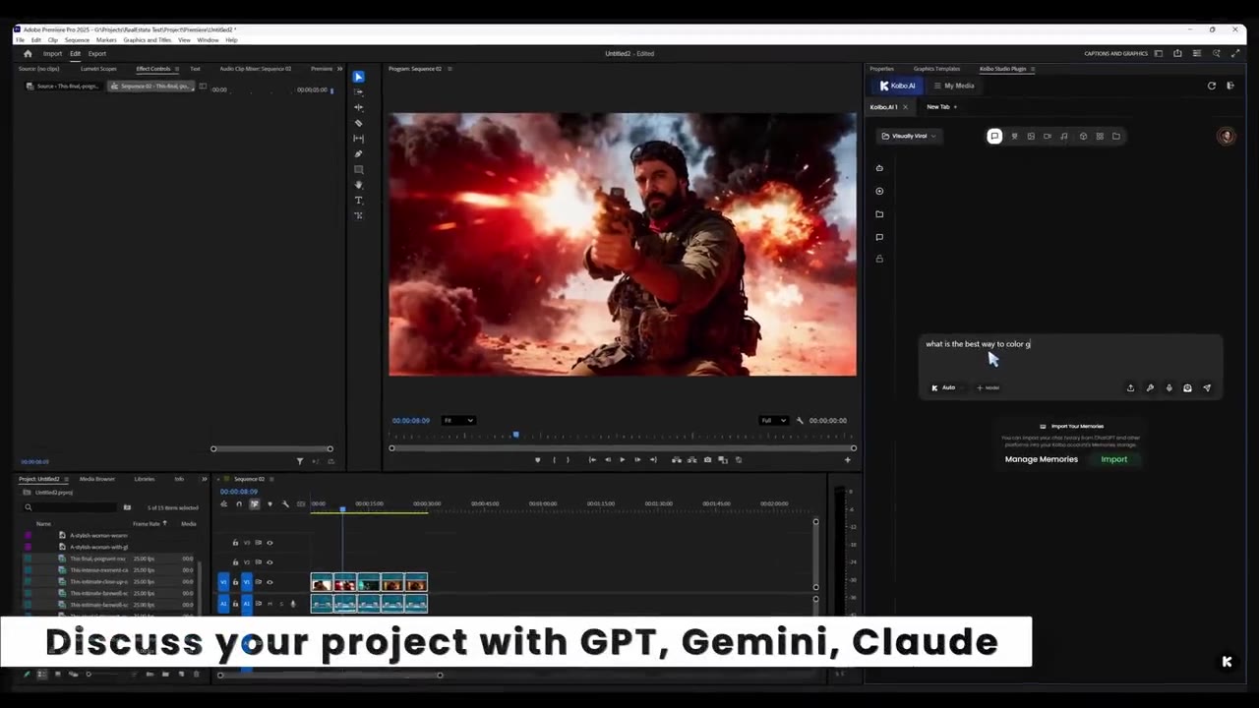1259x708 pixels.
Task: Toggle A1 source patching button
Action: (x=223, y=604)
